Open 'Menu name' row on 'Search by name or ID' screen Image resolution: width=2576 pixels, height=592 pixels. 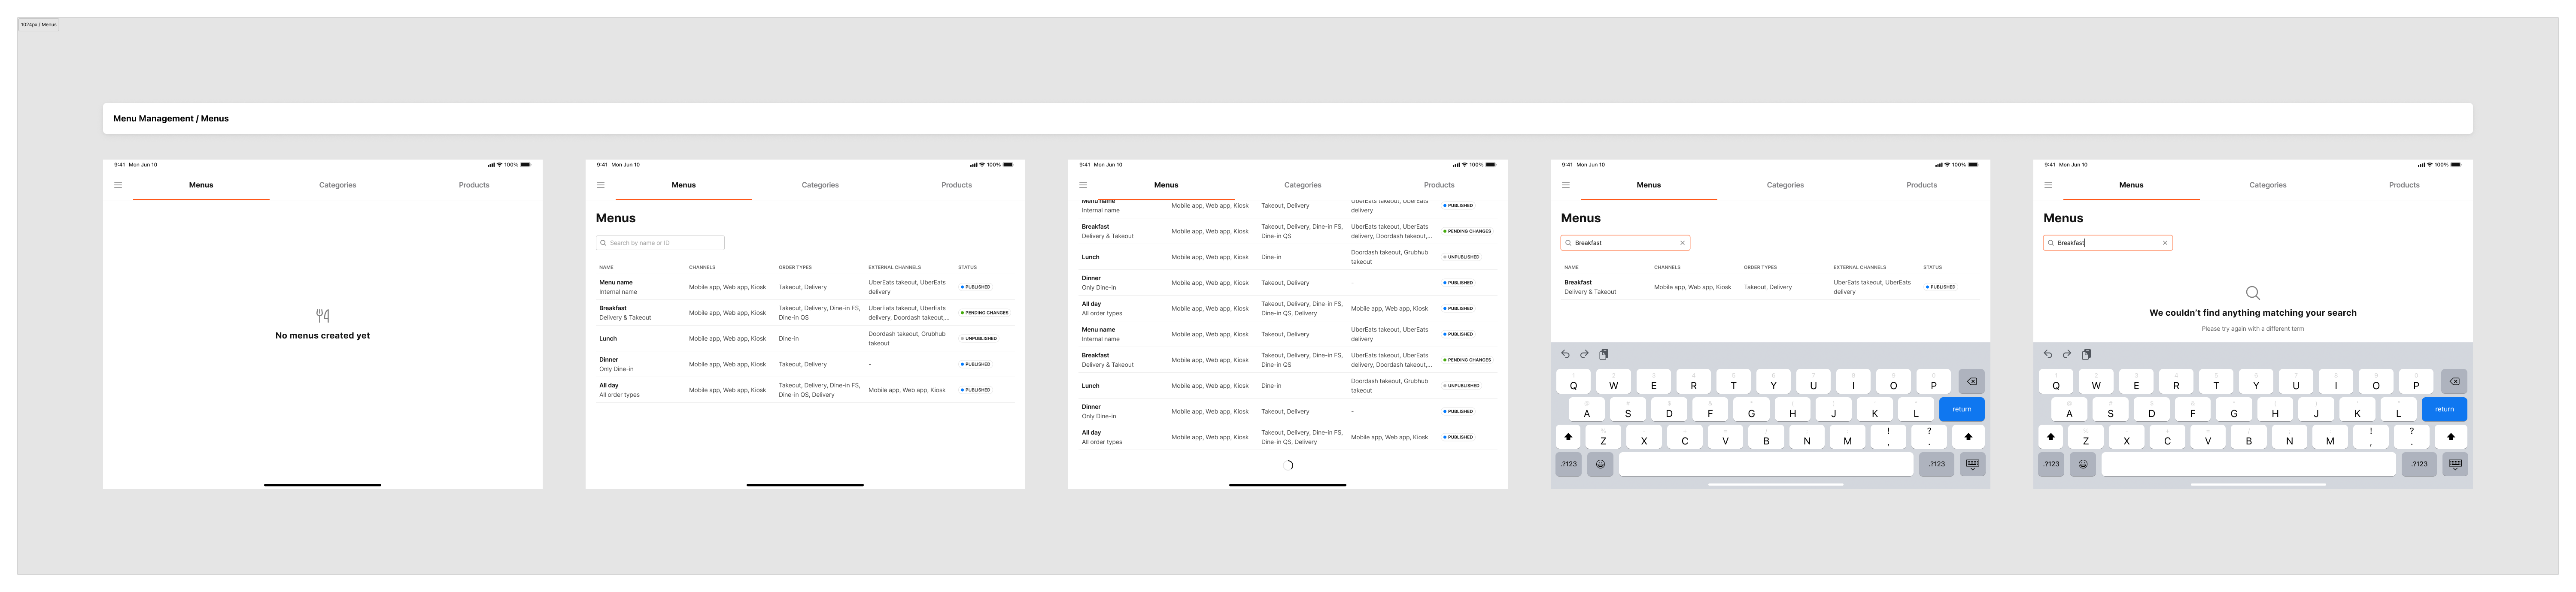pos(805,287)
